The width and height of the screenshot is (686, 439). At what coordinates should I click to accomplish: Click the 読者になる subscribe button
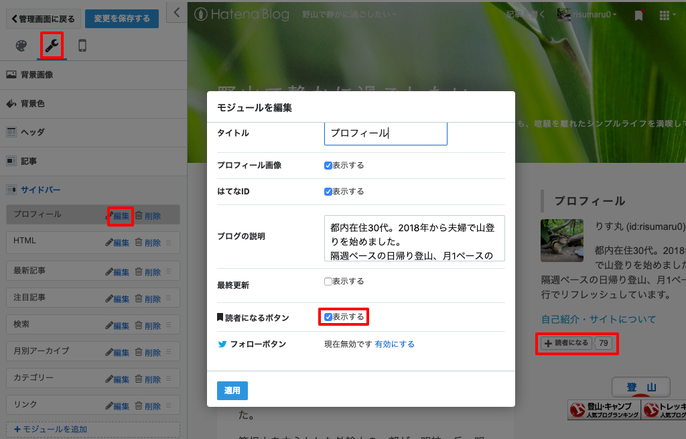(566, 343)
